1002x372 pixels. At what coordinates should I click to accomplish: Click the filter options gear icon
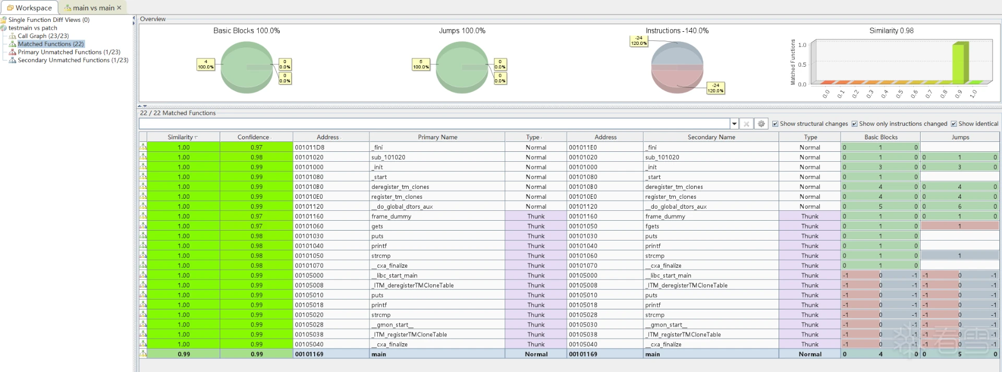pyautogui.click(x=761, y=124)
